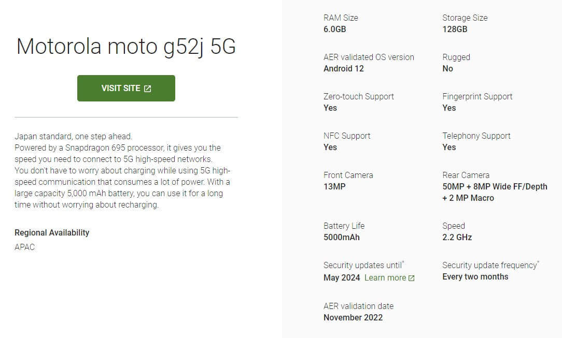Click the green VISIT SITE button
The height and width of the screenshot is (338, 562).
point(126,88)
